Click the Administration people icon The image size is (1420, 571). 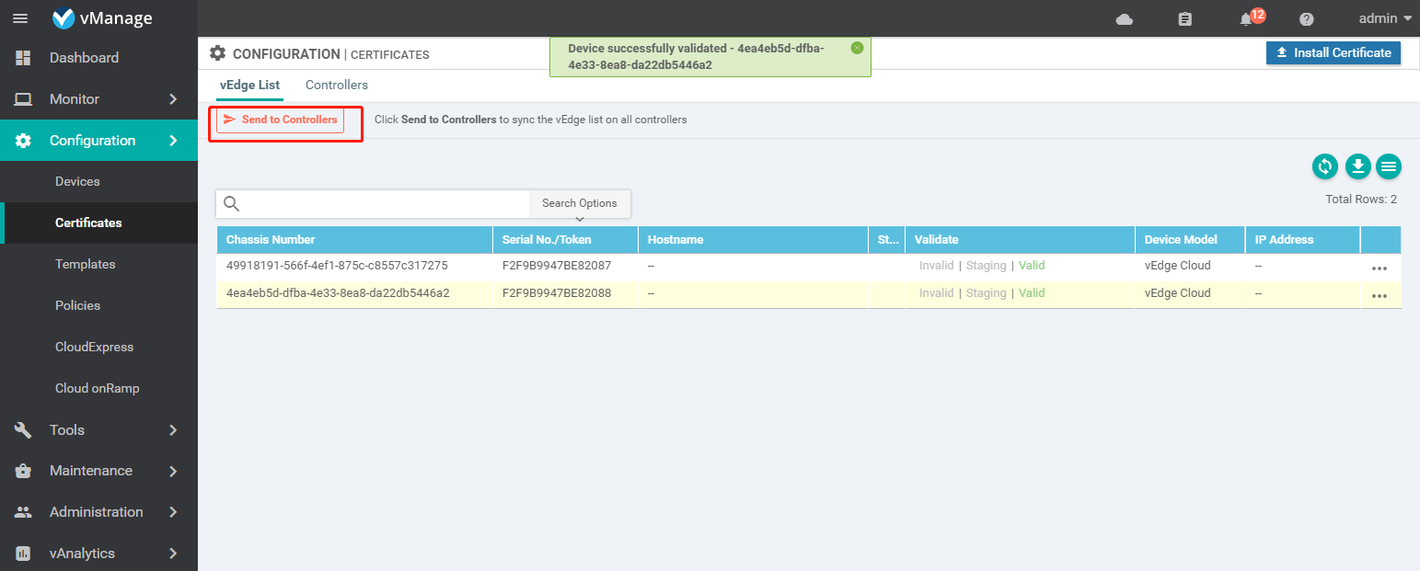pos(23,512)
